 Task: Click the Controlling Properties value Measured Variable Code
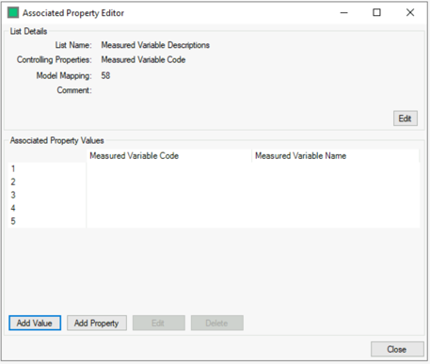pyautogui.click(x=143, y=60)
